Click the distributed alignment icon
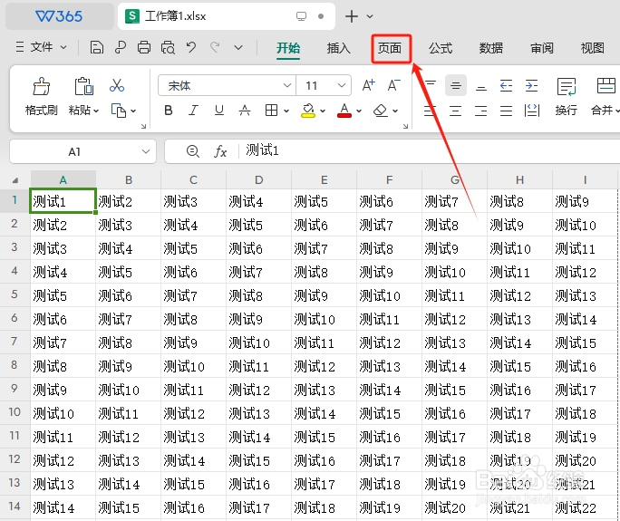This screenshot has width=620, height=521. point(532,111)
